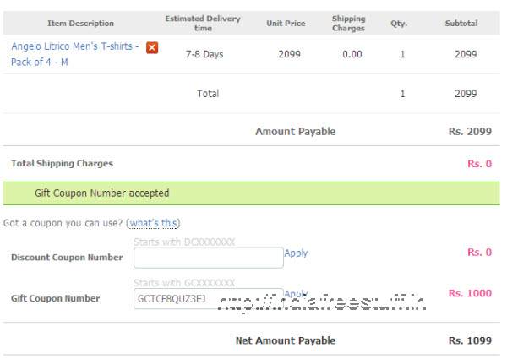The image size is (507, 359).
Task: Click the Shipping Charges column header
Action: (348, 24)
